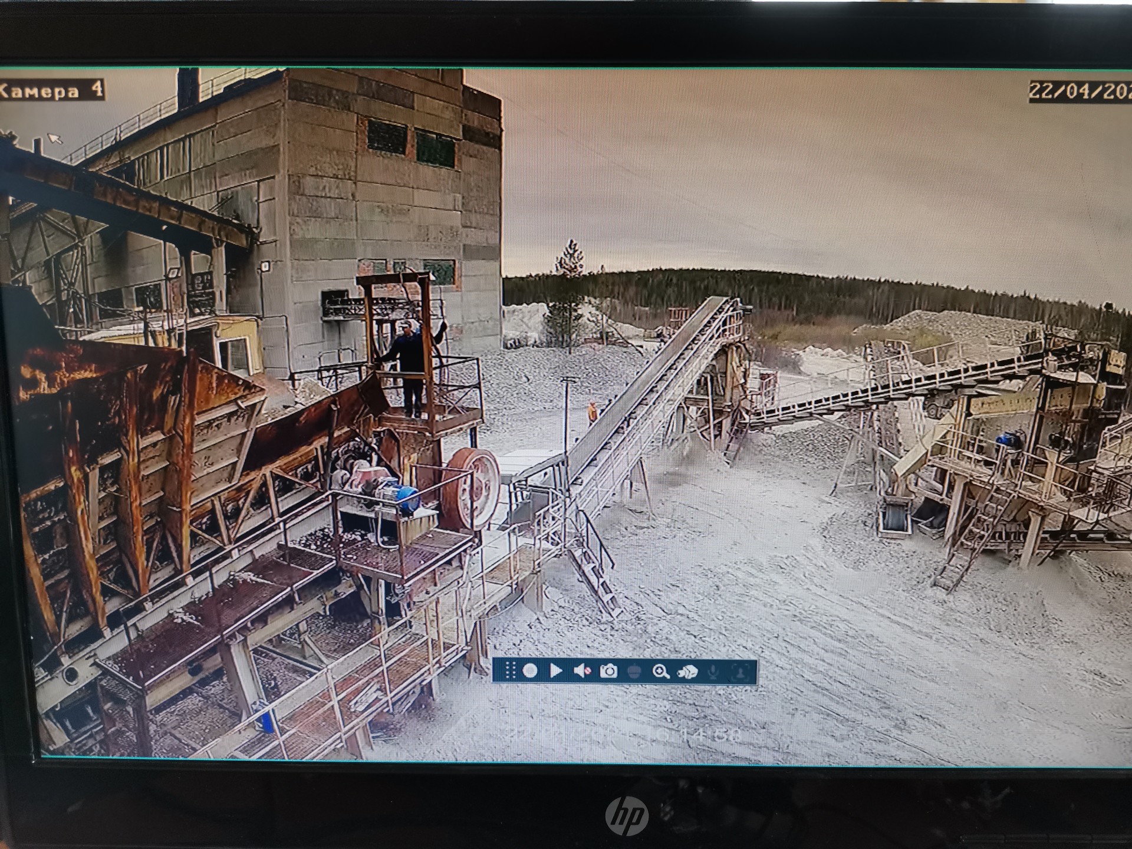Click the Камера 4 channel label

coord(52,91)
